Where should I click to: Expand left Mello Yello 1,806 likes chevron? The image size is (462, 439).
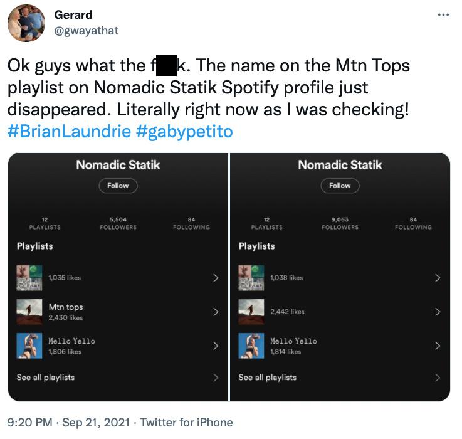tap(216, 346)
